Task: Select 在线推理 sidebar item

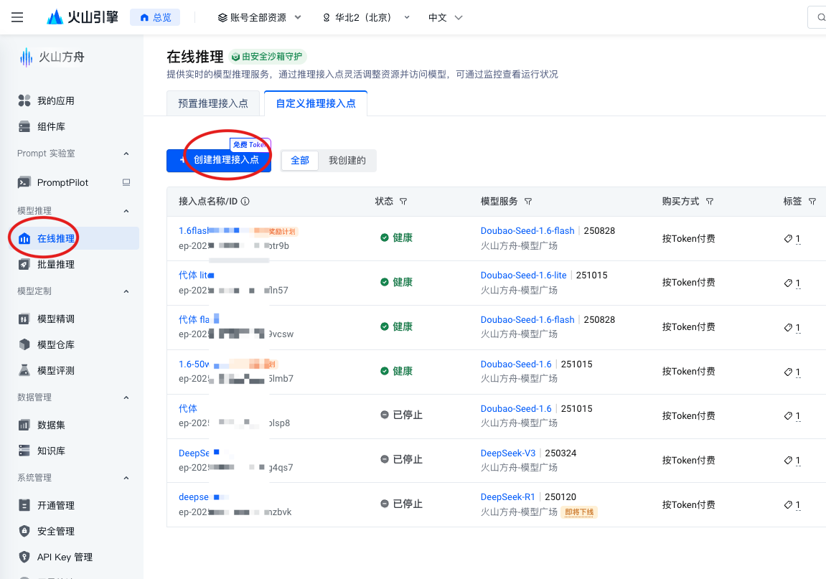Action: (74, 239)
